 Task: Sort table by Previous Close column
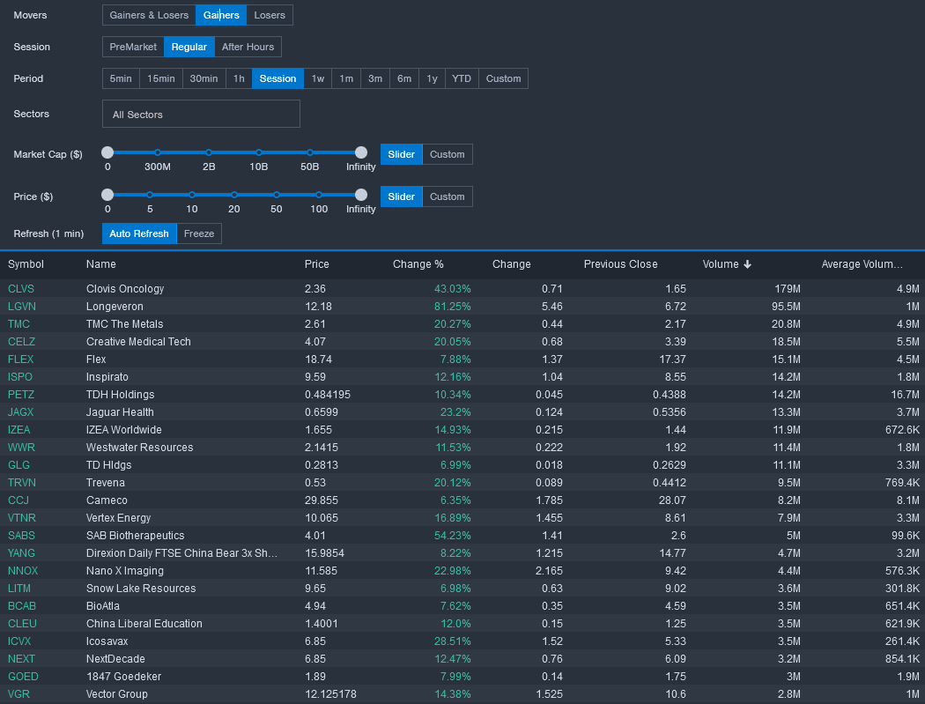[620, 264]
